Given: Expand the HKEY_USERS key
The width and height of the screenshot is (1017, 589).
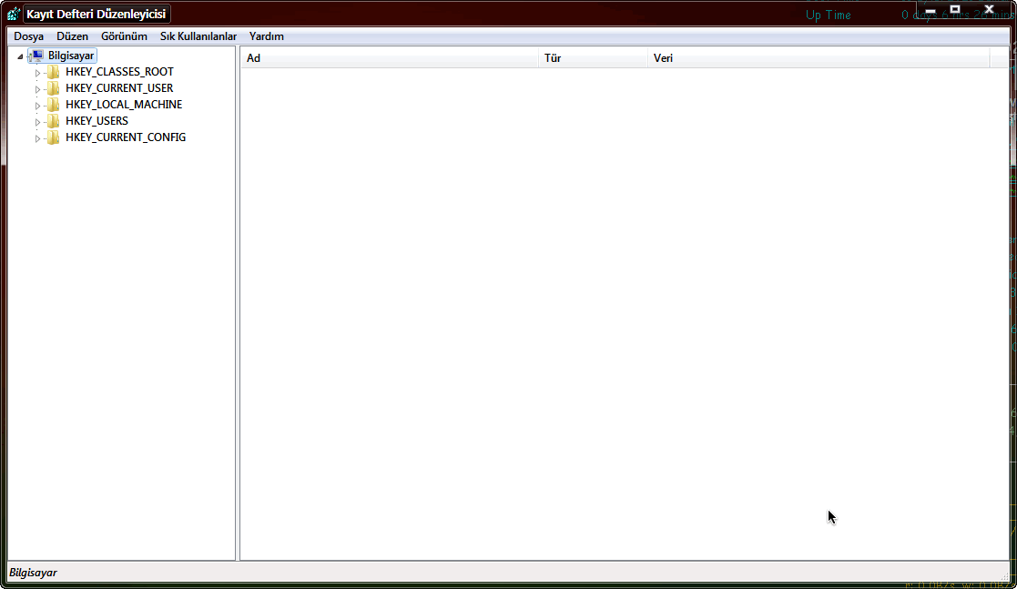Looking at the screenshot, I should point(37,121).
